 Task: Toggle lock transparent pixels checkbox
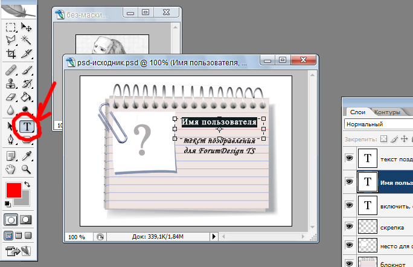pyautogui.click(x=384, y=139)
